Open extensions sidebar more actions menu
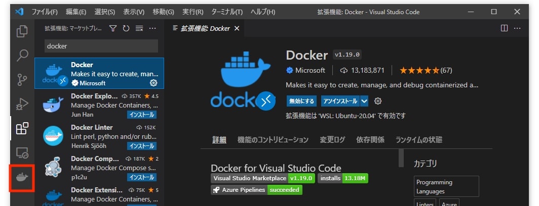This screenshot has height=206, width=539. 152,28
